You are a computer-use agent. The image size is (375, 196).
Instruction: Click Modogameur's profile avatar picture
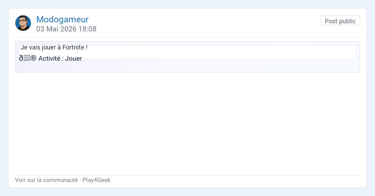(23, 23)
